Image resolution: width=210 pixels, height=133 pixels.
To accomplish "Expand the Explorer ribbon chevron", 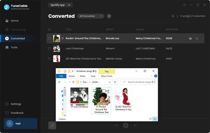I will [151, 76].
